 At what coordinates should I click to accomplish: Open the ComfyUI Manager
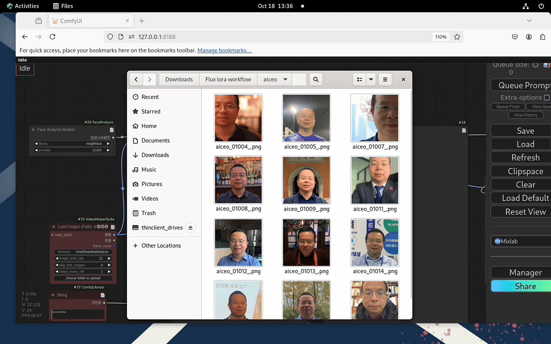(x=521, y=273)
